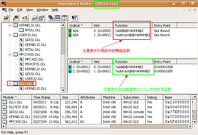Click blue export icon for ordinal 1 (0x0001)
Image resolution: width=198 pixels, height=135 pixels.
click(x=70, y=67)
